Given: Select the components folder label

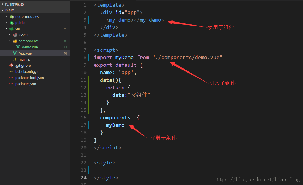Looking at the screenshot, I should point(28,41).
